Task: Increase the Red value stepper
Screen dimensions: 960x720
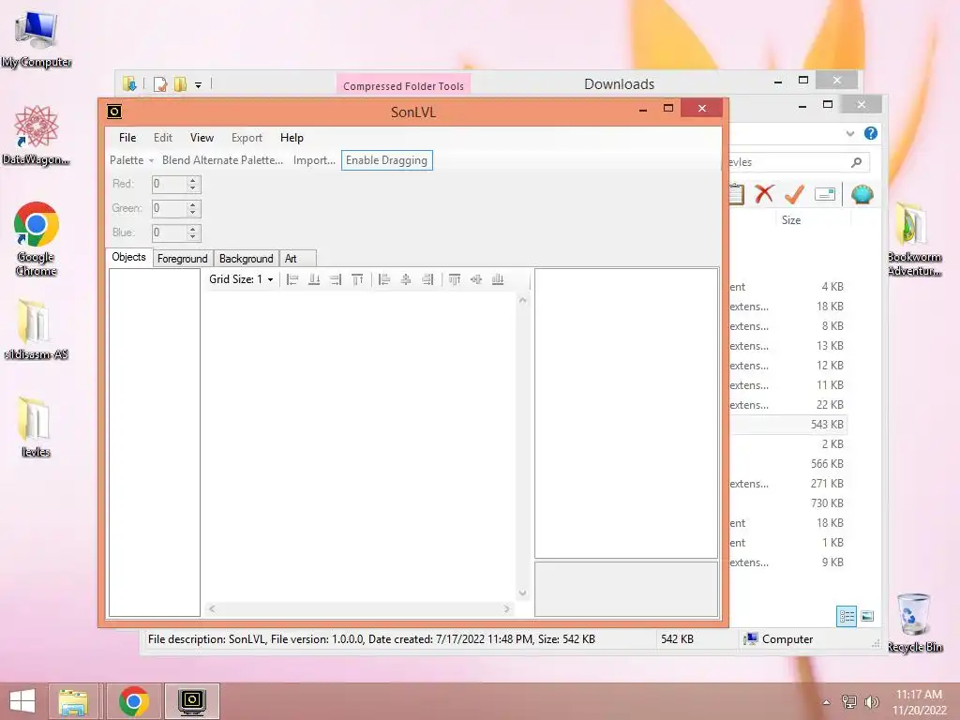Action: [193, 180]
